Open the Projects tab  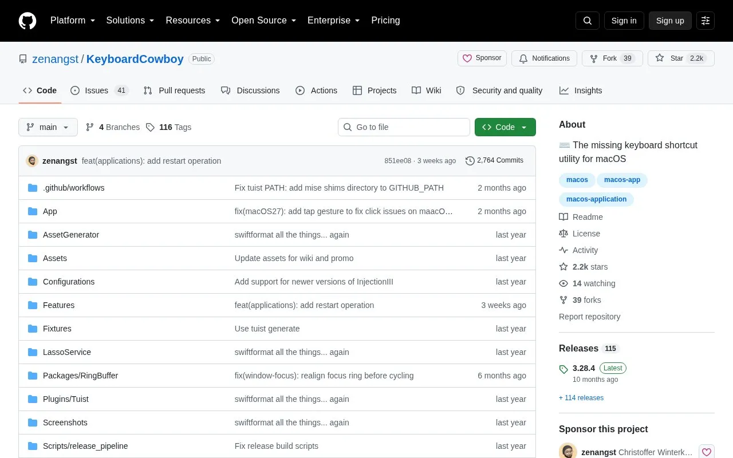[x=375, y=90]
